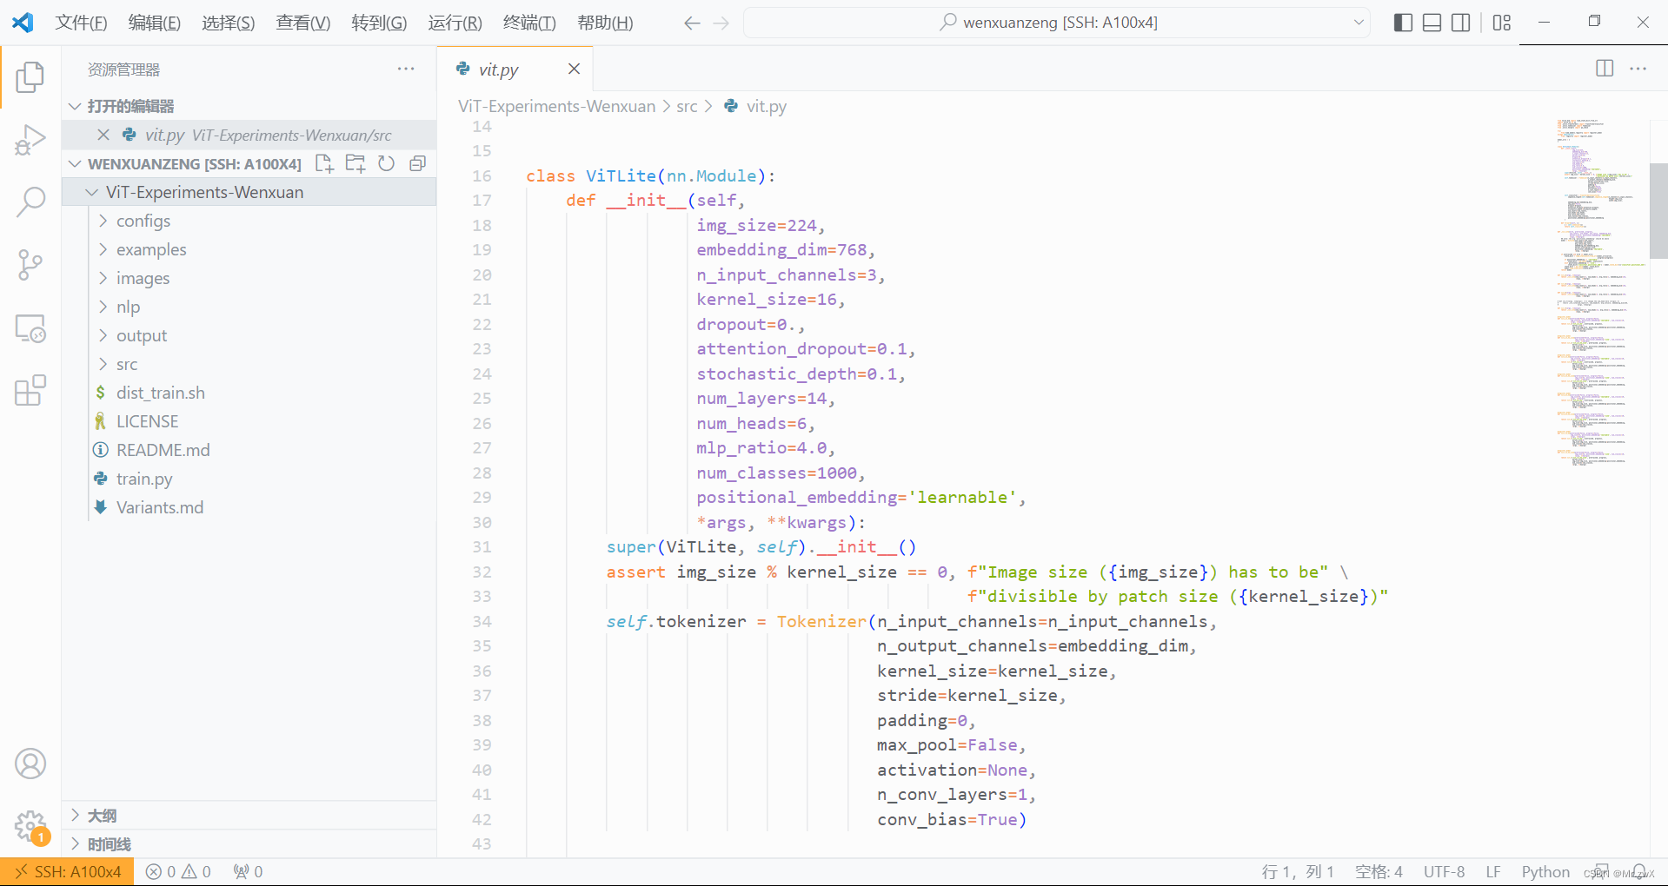Open the Source Control view
This screenshot has height=886, width=1668.
[x=30, y=265]
